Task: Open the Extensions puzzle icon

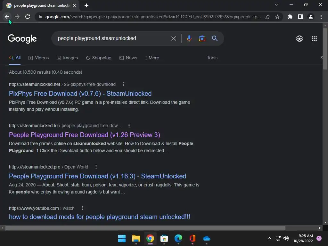Action: click(x=290, y=17)
